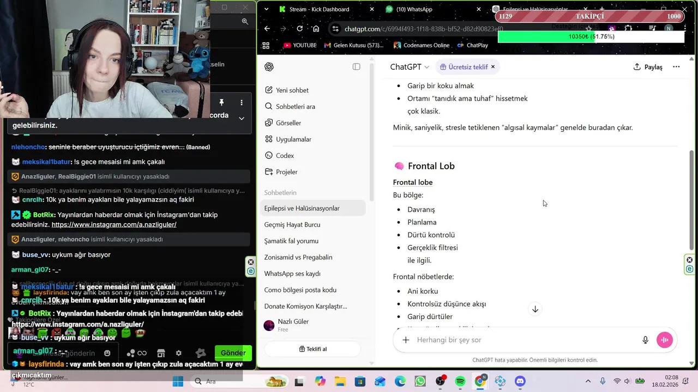Close the WhatsApp browser tab

pyautogui.click(x=479, y=9)
